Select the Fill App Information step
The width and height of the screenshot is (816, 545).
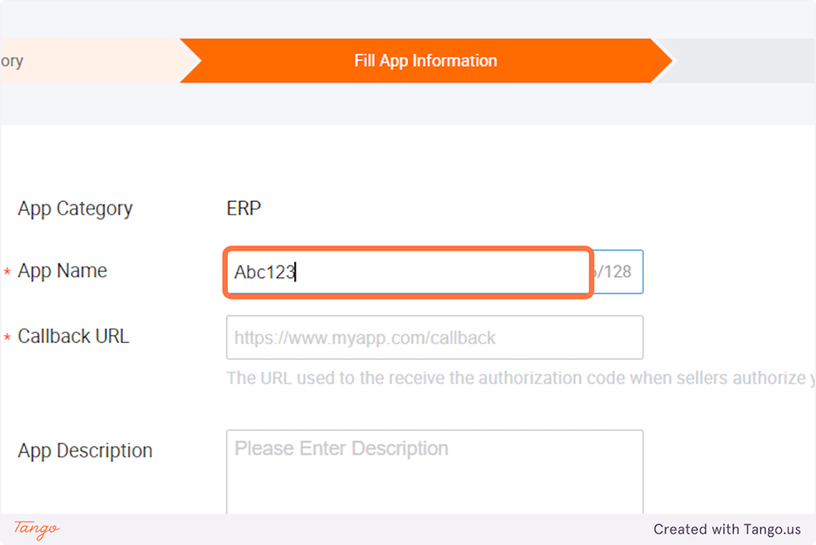coord(425,61)
